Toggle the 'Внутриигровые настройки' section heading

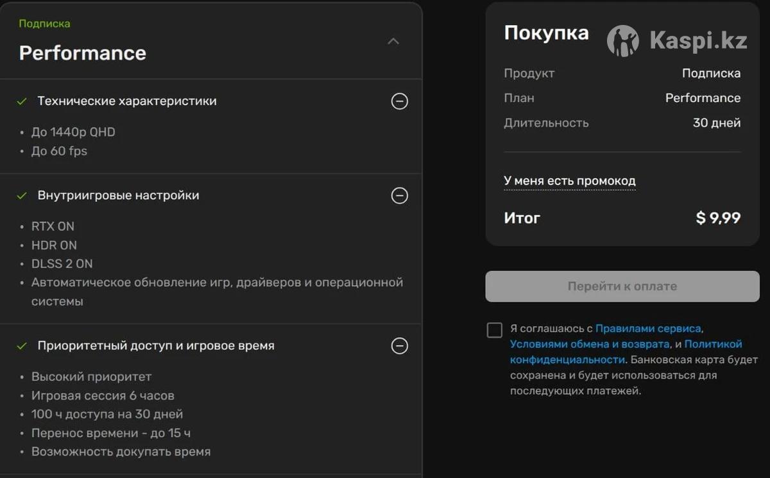(x=118, y=195)
